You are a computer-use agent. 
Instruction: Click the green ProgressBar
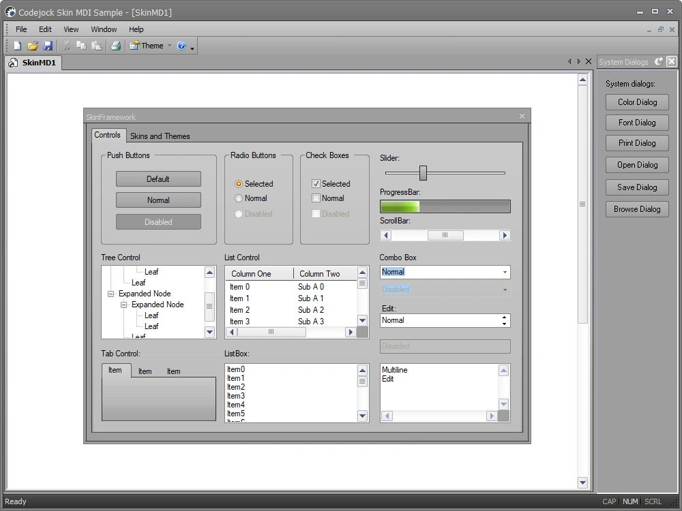pyautogui.click(x=445, y=206)
